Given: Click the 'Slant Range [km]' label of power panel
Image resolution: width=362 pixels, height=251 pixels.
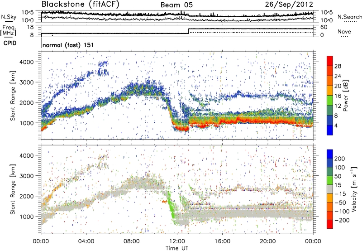Looking at the screenshot, I should click(x=13, y=96).
